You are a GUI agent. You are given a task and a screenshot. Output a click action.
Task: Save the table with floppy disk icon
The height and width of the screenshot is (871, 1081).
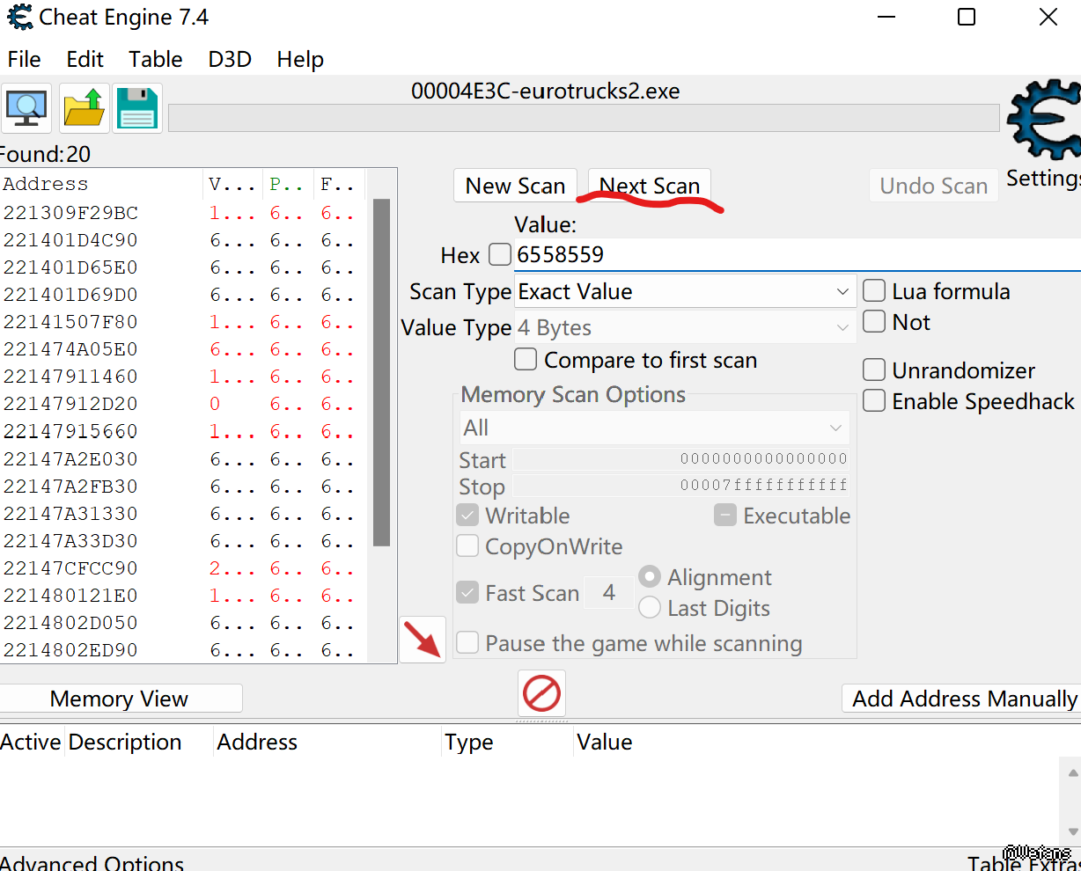tap(137, 108)
